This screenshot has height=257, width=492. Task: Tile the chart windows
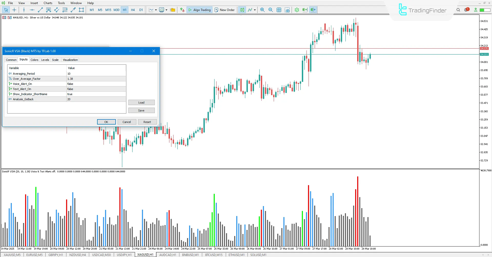(279, 10)
